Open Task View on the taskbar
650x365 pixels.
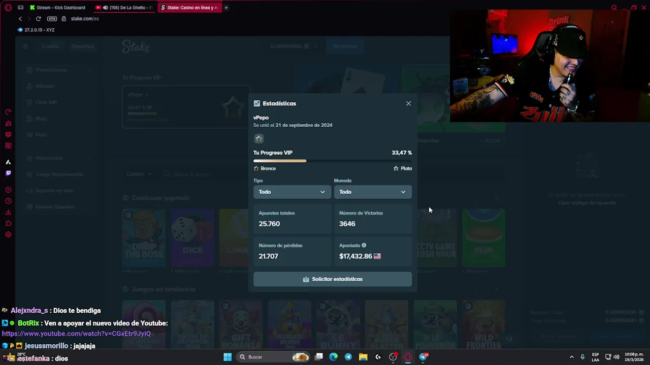pyautogui.click(x=319, y=357)
